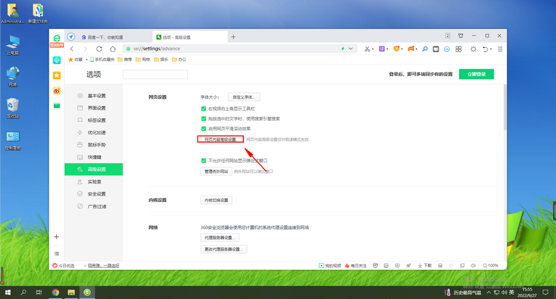556x299 pixels.
Task: Open the green mail icon in sidebar
Action: click(57, 106)
